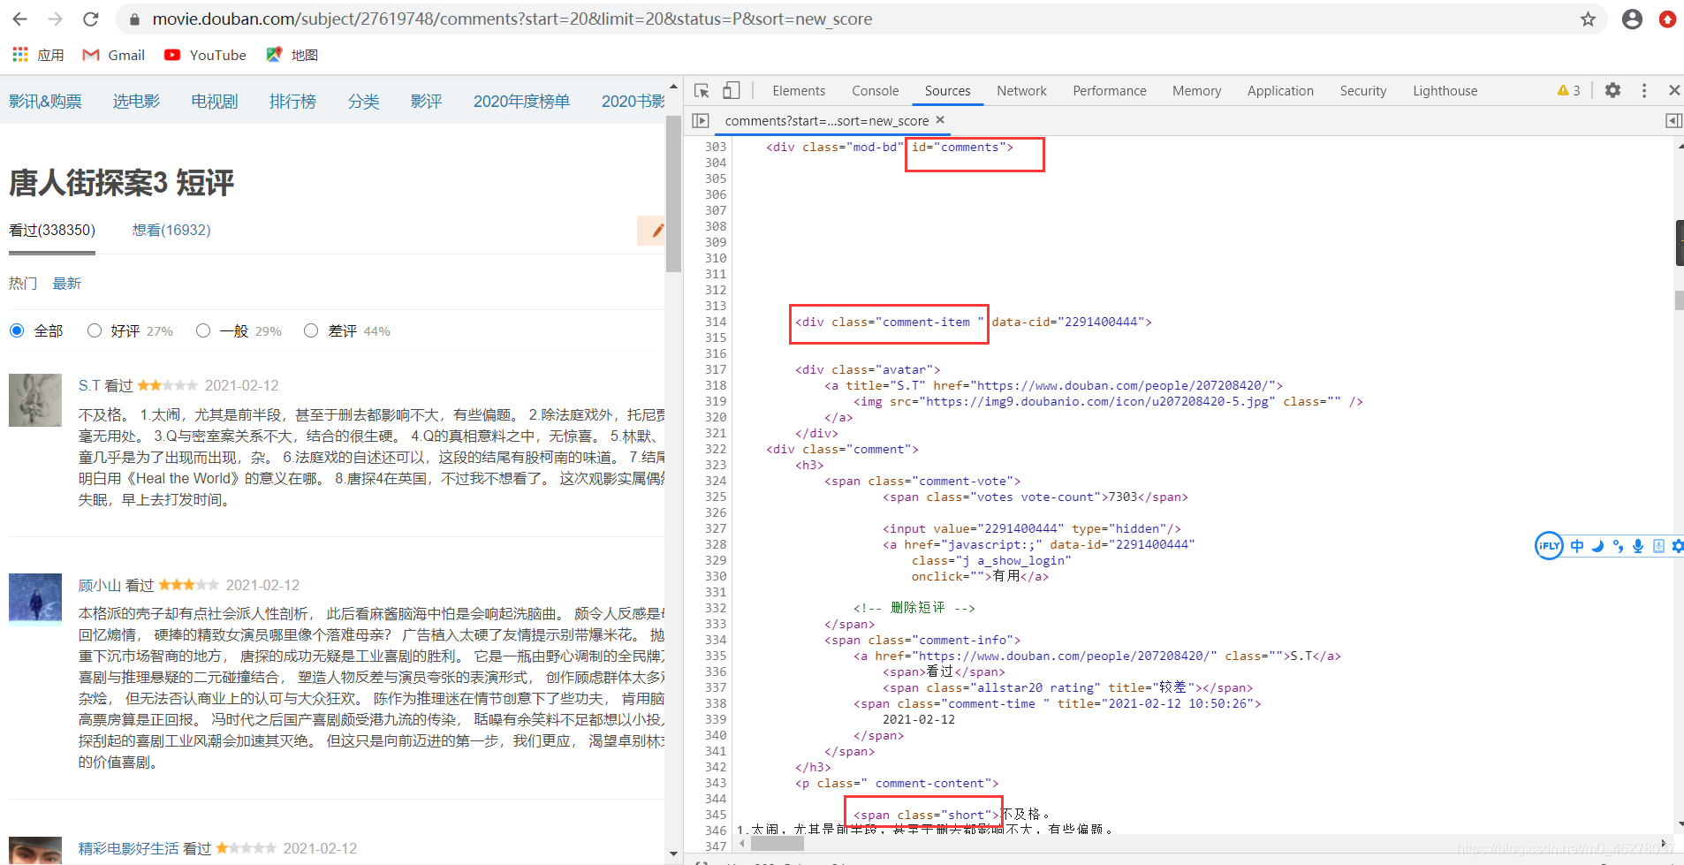Switch to the Security tab

[x=1362, y=90]
